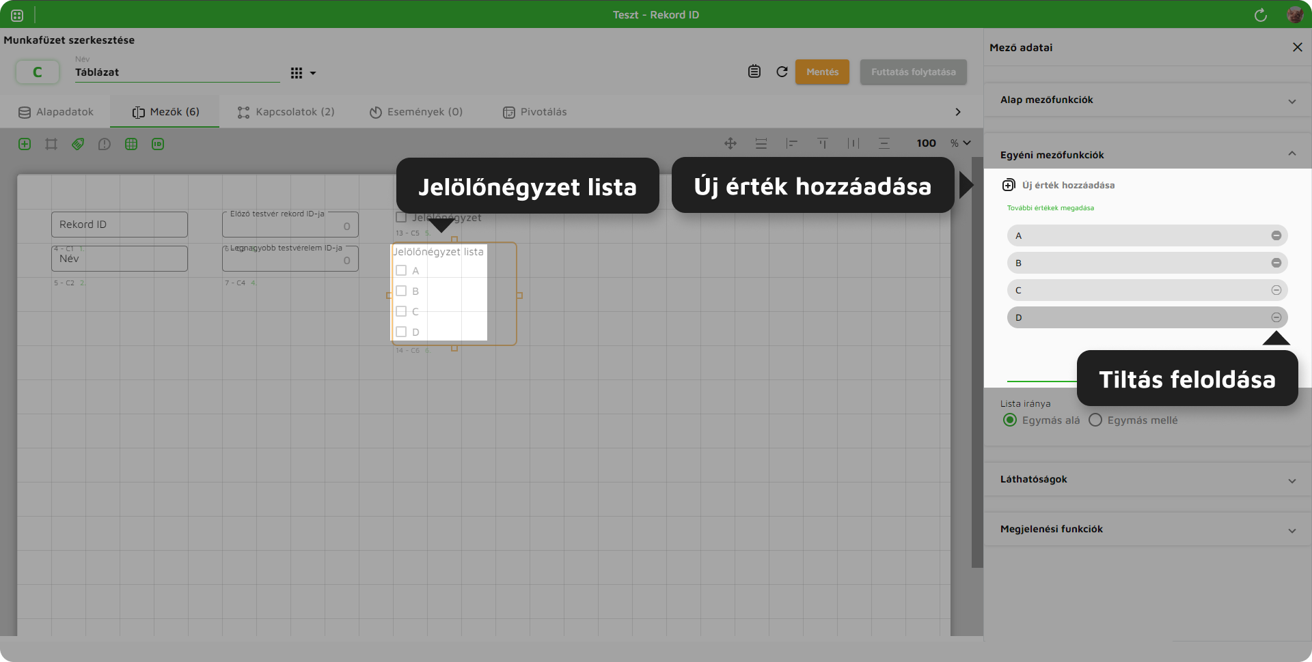This screenshot has height=662, width=1312.
Task: Switch to the Alapadatok tab
Action: pos(55,112)
